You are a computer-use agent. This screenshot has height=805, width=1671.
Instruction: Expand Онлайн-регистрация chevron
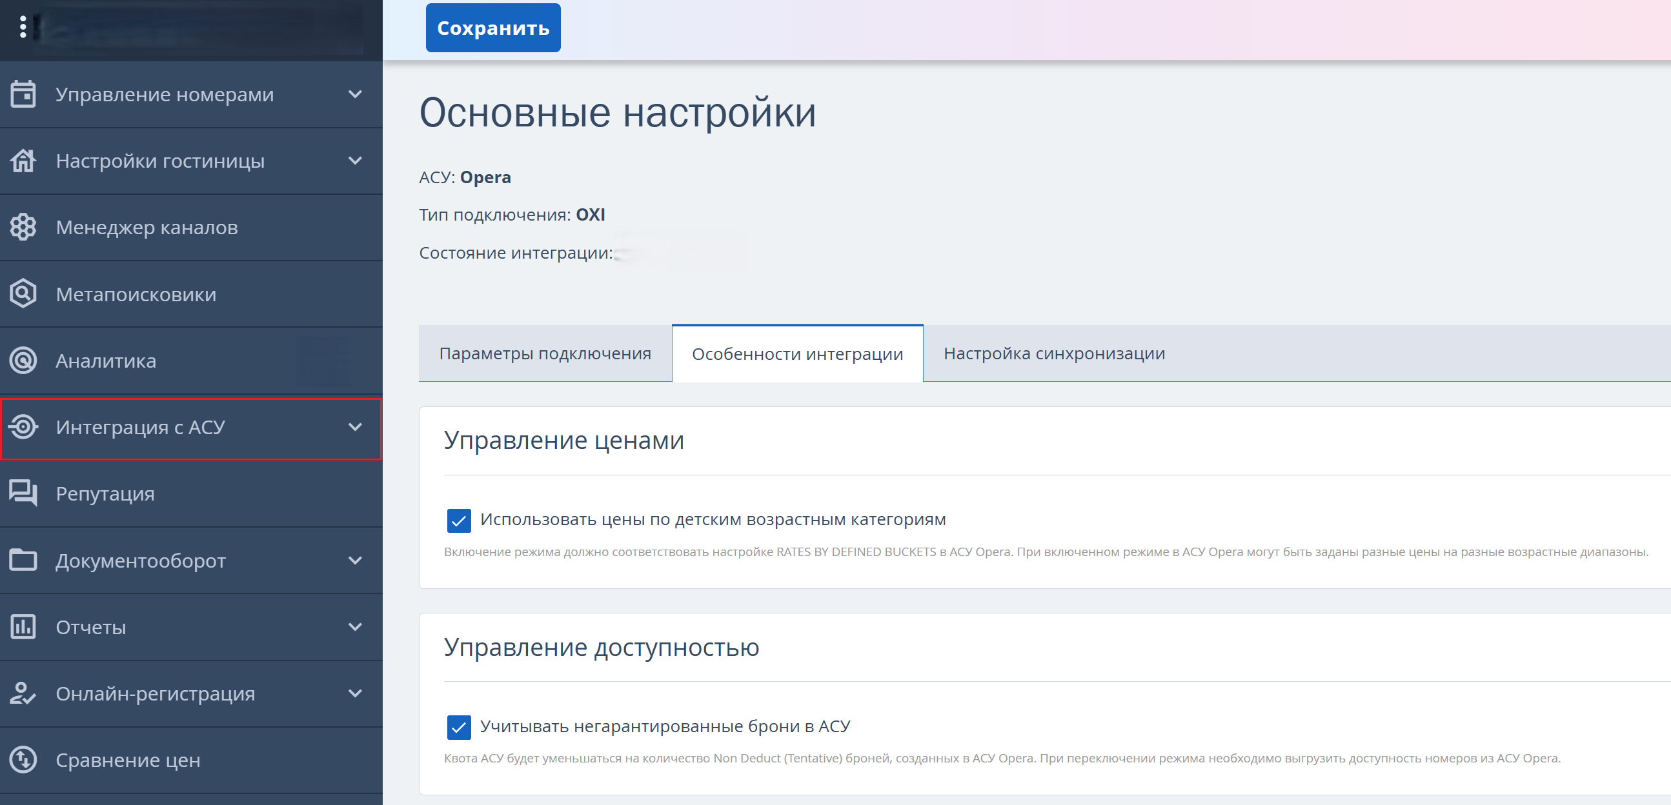[355, 693]
